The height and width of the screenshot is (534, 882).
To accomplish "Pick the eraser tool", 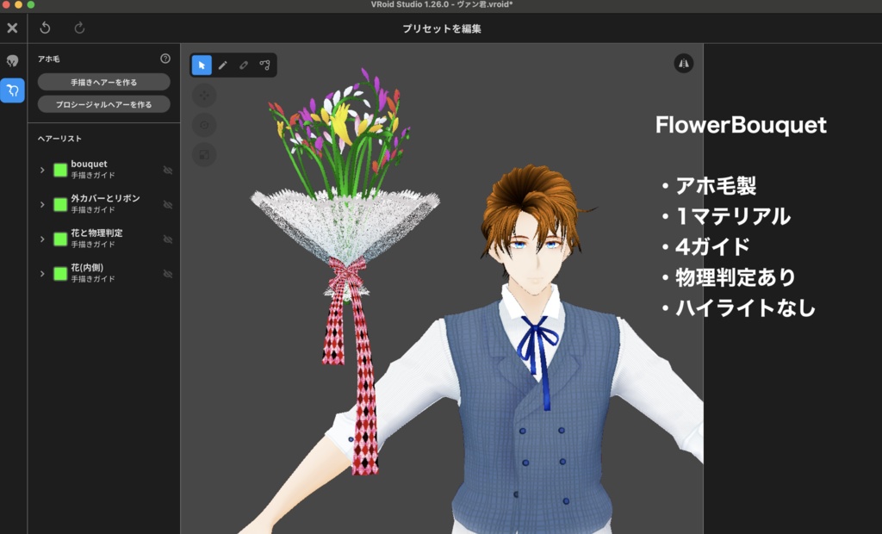I will [245, 65].
